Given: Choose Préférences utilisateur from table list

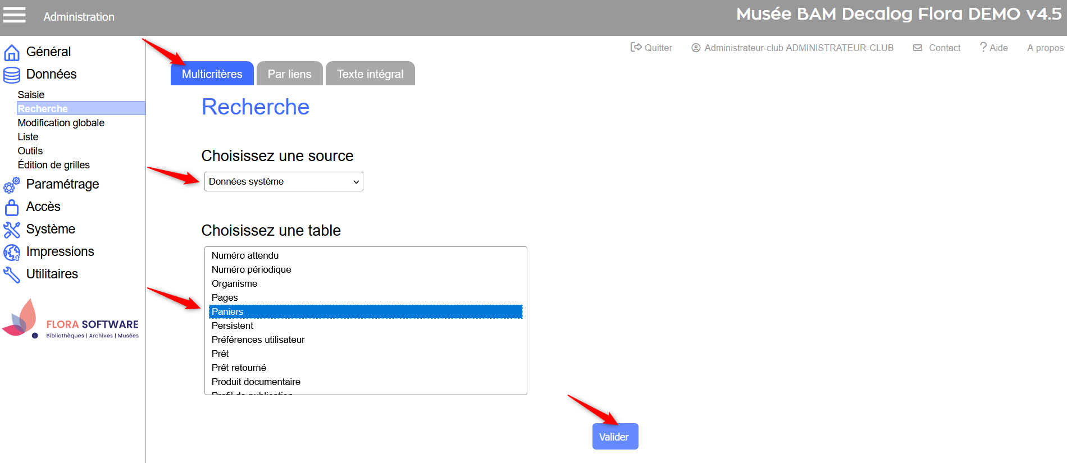Looking at the screenshot, I should point(258,340).
